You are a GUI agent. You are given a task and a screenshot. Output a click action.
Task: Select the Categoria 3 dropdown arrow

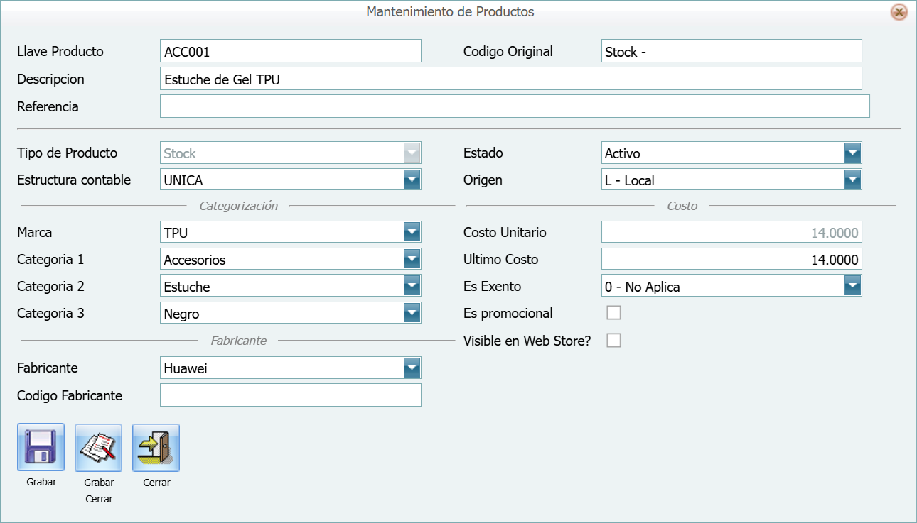412,314
